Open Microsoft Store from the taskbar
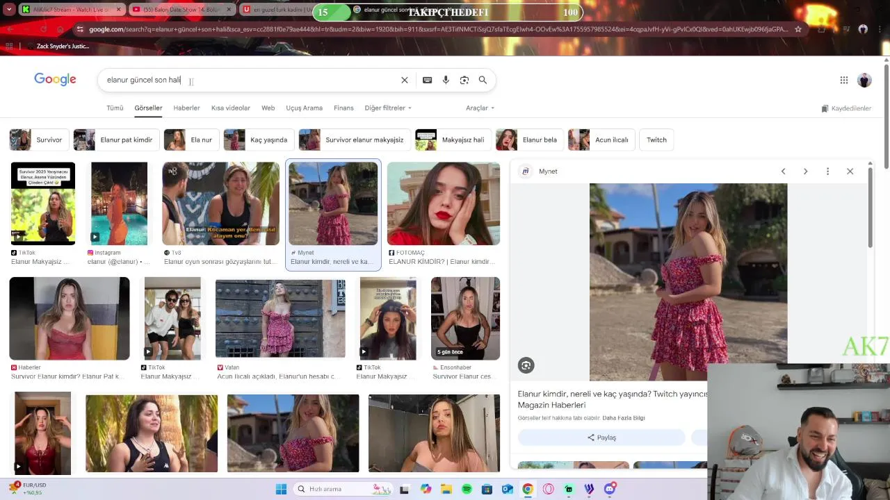 (x=487, y=489)
